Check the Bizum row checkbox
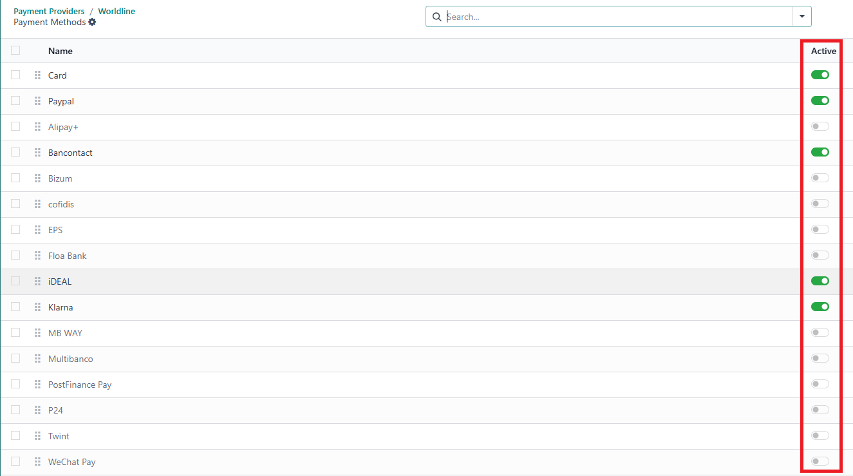The image size is (853, 476). click(15, 178)
